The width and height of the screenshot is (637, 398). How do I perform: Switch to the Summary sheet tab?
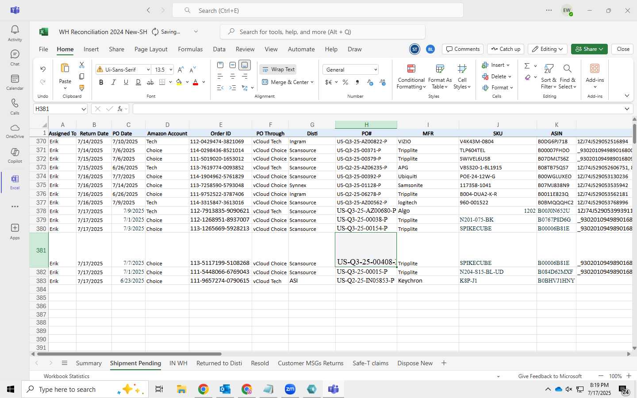point(89,363)
